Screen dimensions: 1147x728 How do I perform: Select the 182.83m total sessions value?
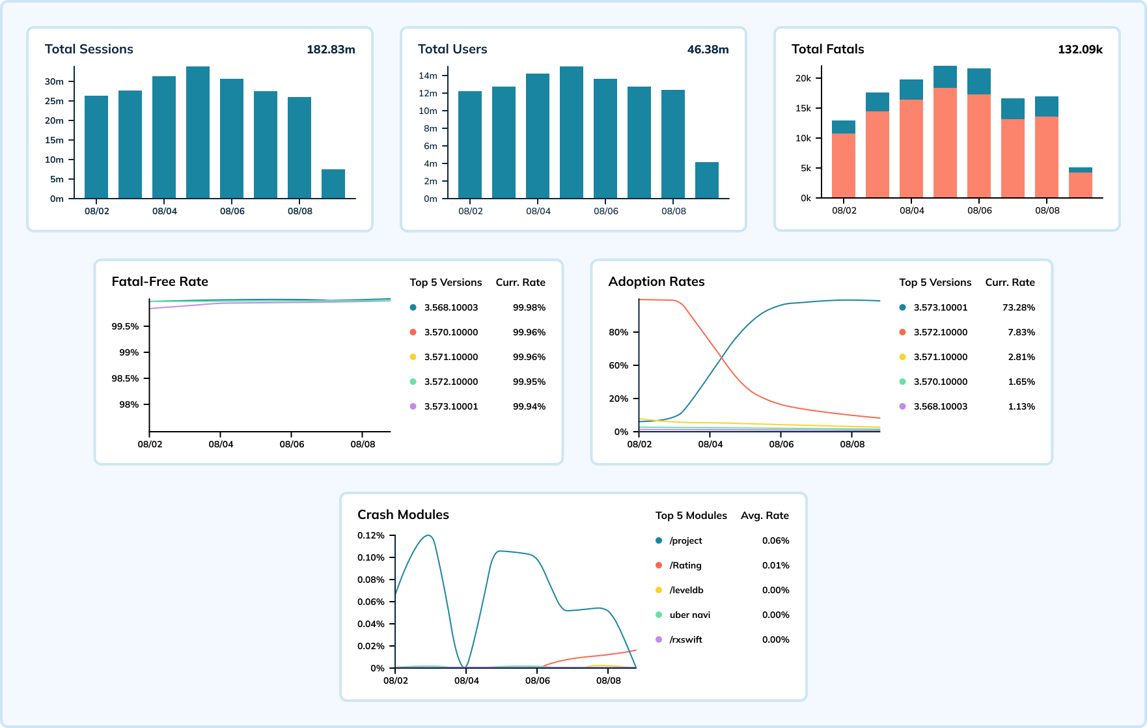coord(331,49)
